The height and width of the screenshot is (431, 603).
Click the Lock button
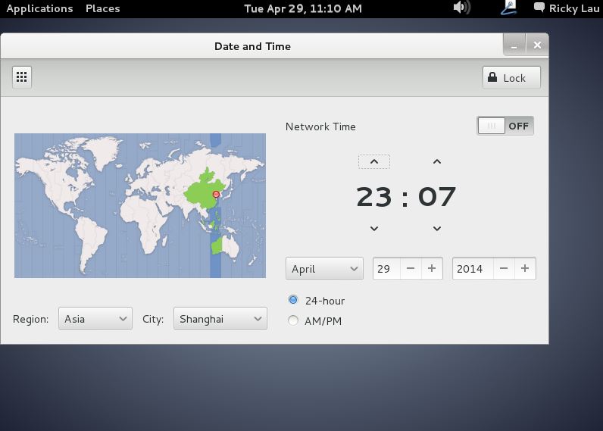pos(511,77)
